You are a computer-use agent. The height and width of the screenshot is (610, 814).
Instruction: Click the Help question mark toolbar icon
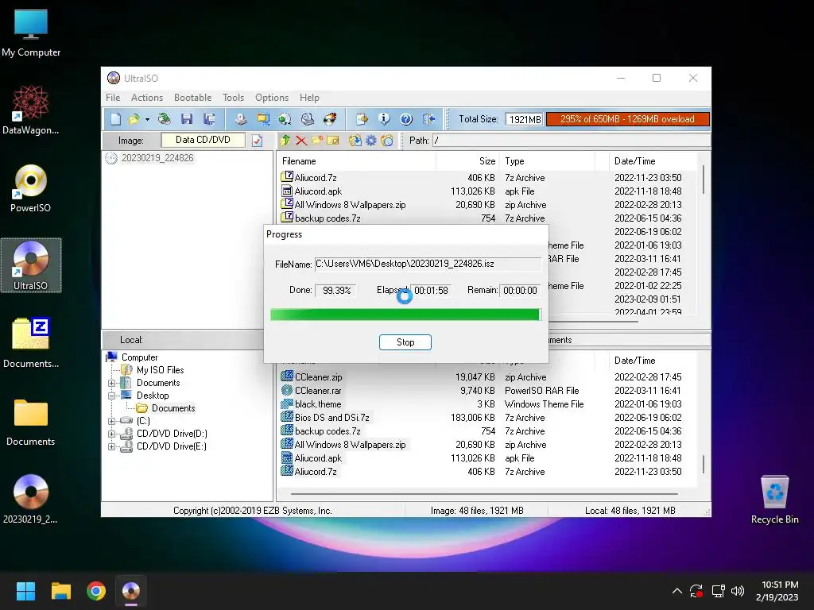pyautogui.click(x=406, y=119)
